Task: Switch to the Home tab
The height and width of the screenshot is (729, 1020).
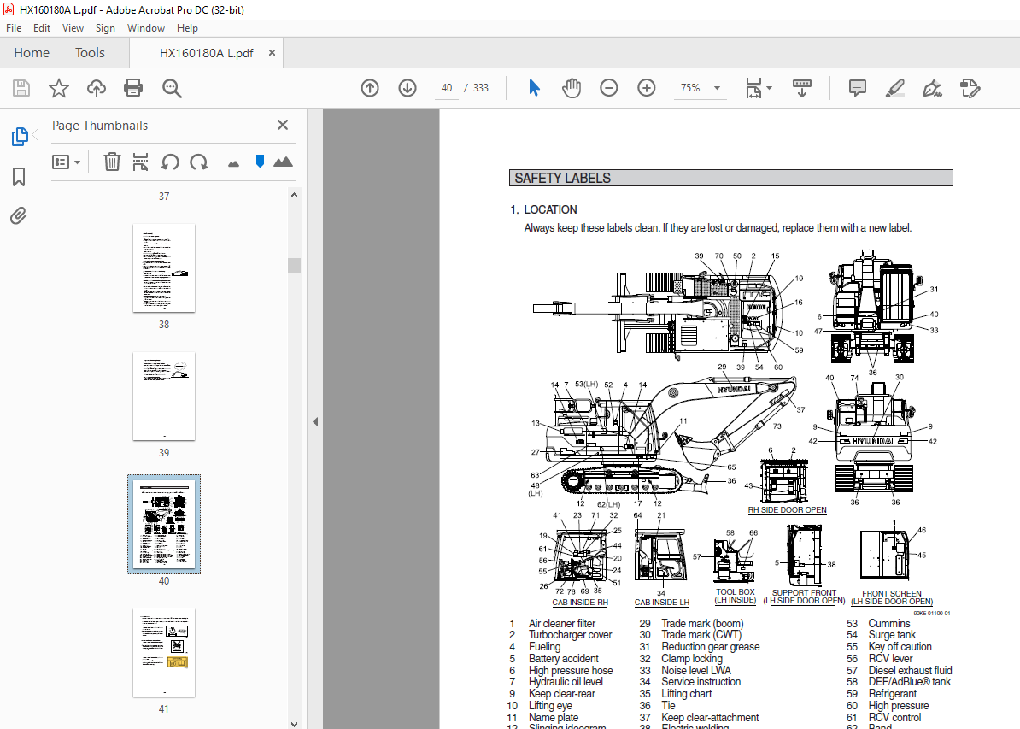Action: [32, 53]
